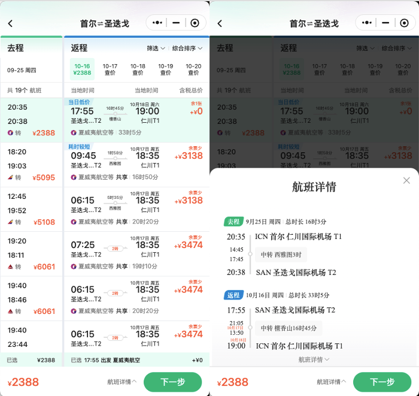
Task: Open left screen's three-dot more menu
Action: (157, 23)
